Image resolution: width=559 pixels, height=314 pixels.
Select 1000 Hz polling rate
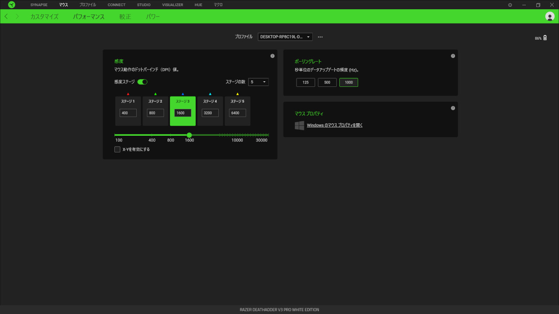(x=349, y=83)
